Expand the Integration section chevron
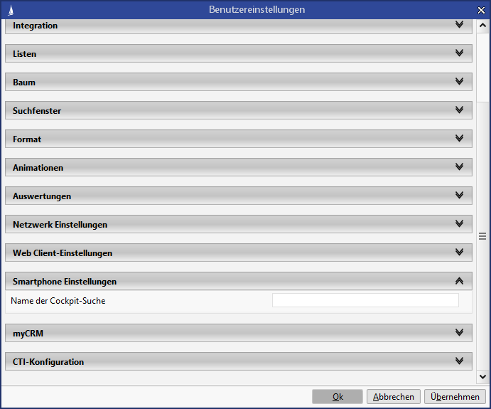Screen dimensions: 491x409 (459, 25)
